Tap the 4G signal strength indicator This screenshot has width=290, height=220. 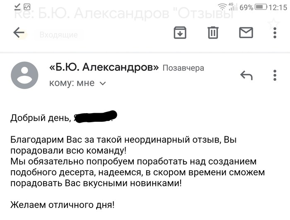[x=232, y=7]
